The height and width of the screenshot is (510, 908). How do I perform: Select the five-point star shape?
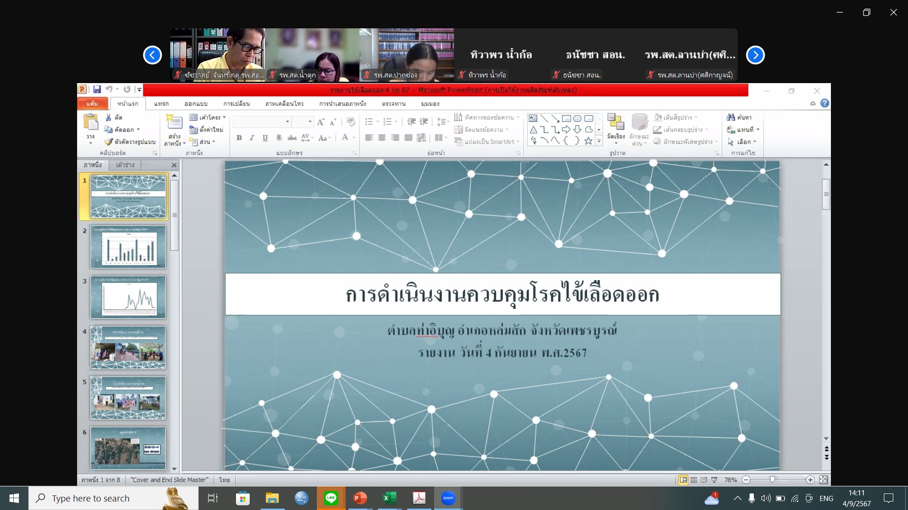588,141
